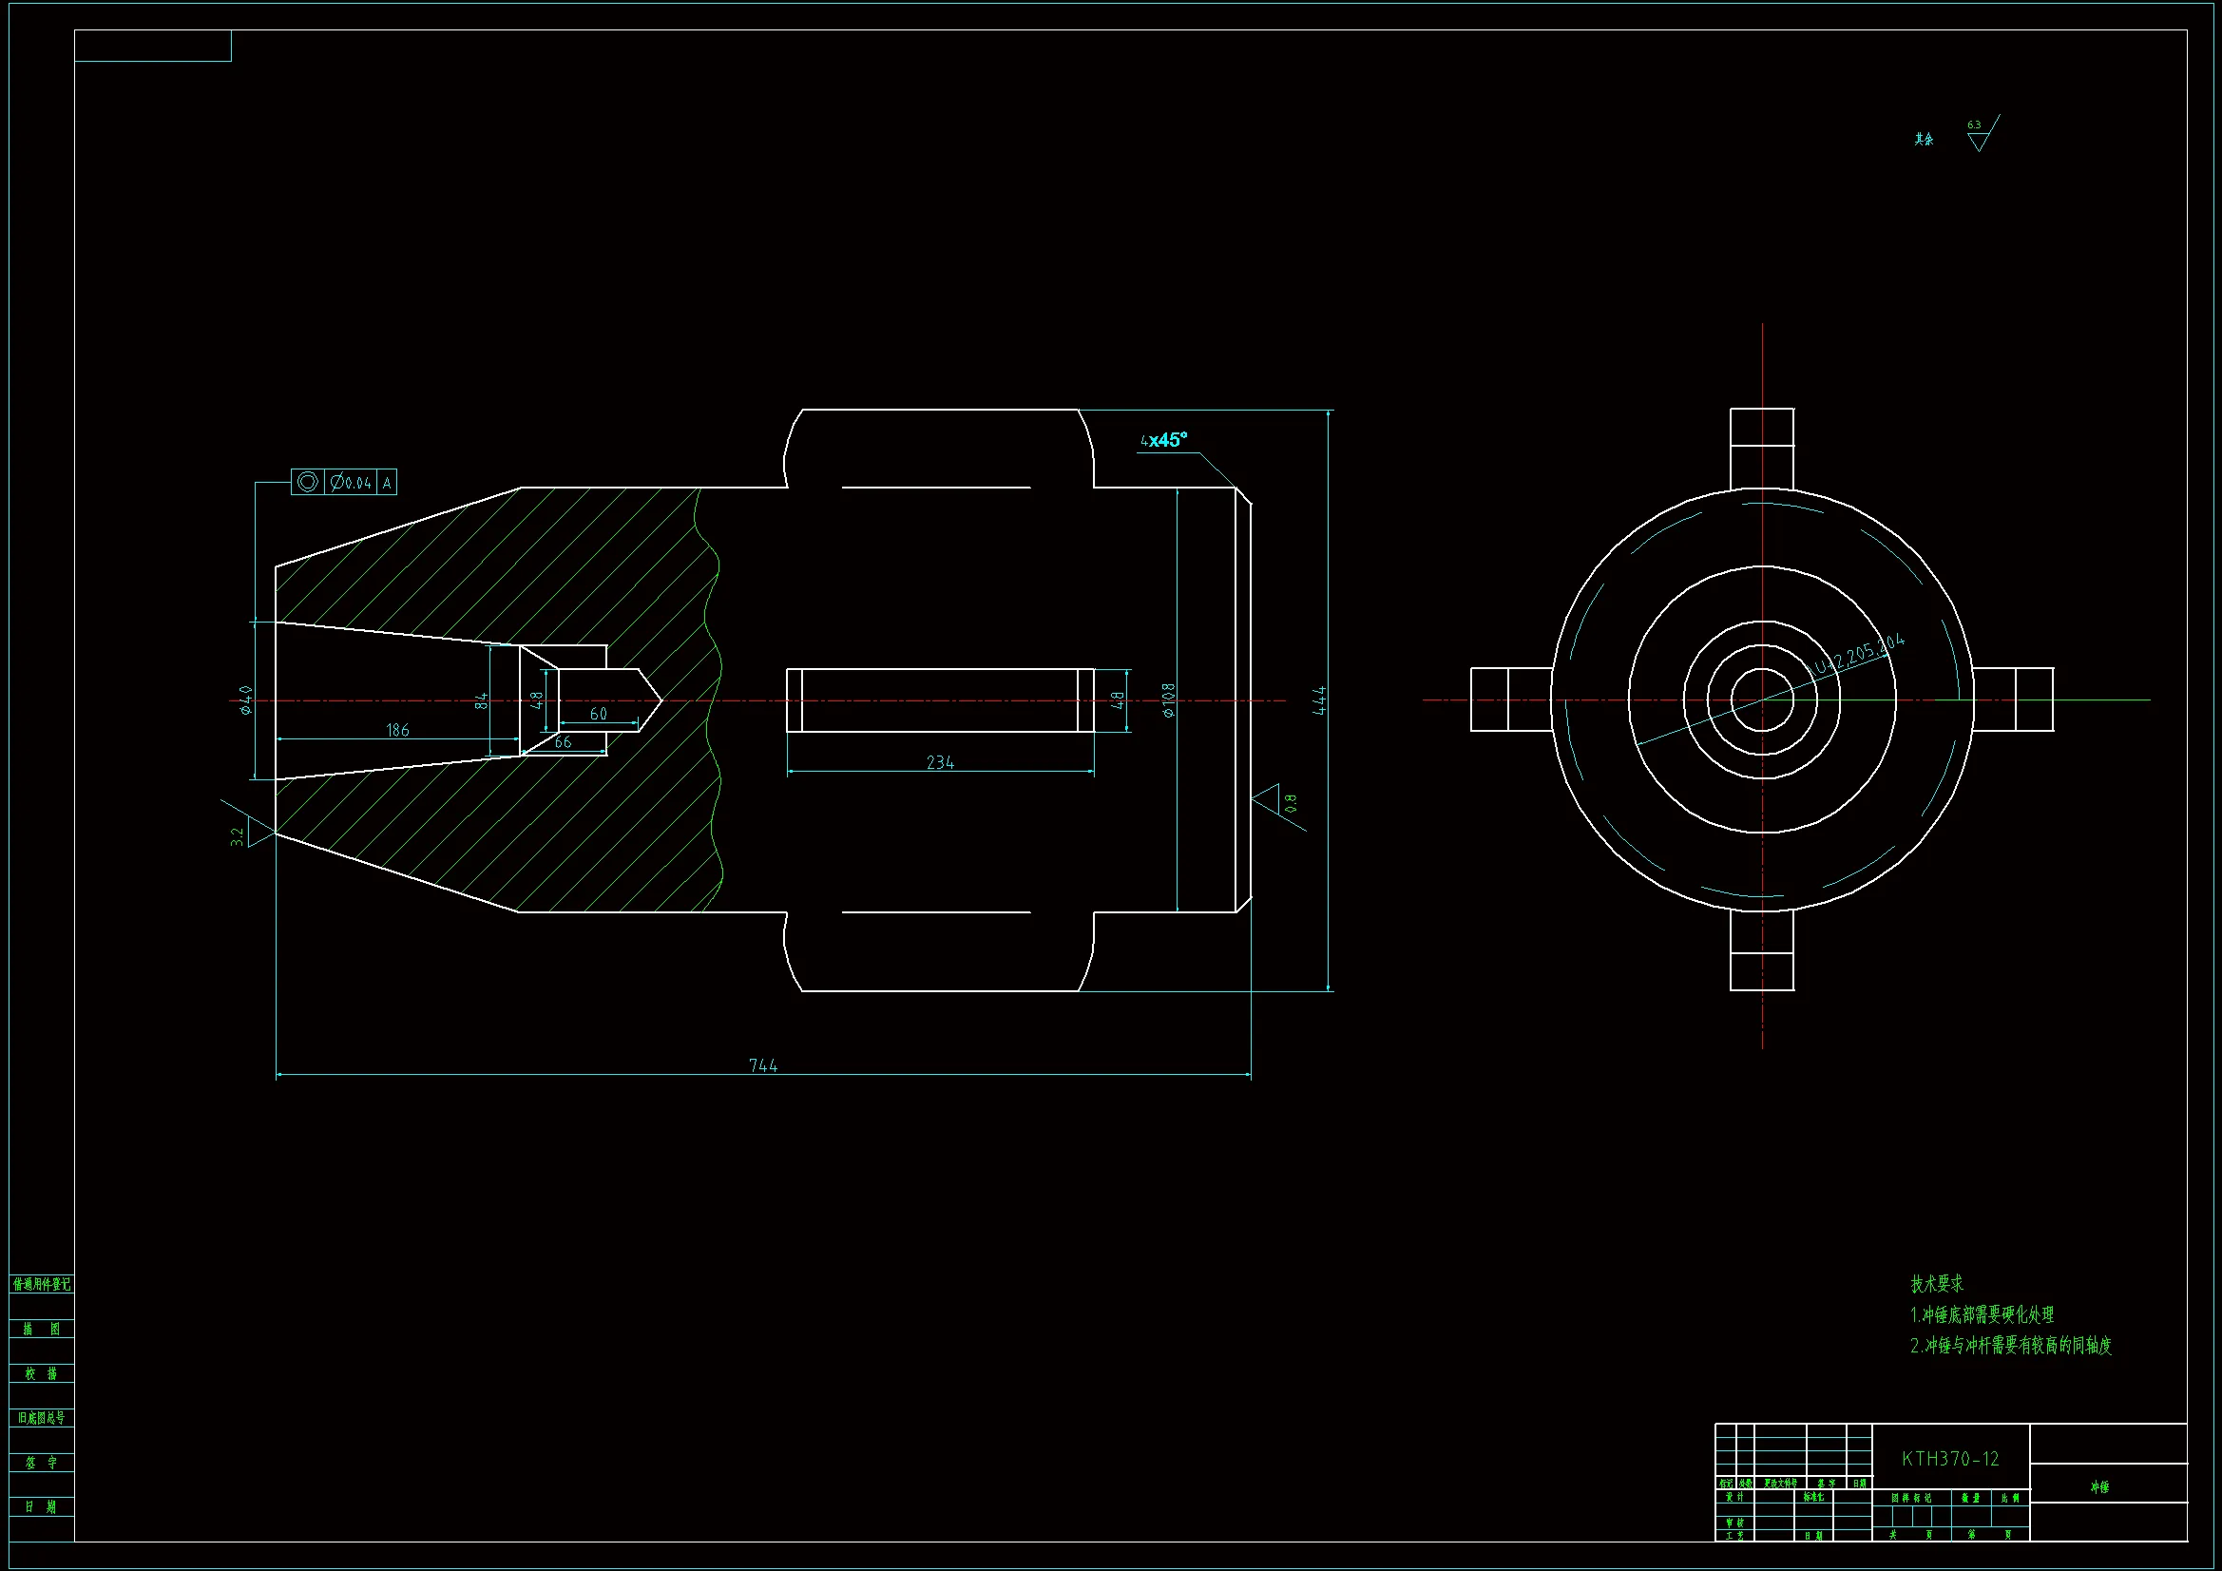Click the 冲锤 part name in title block
Image resolution: width=2222 pixels, height=1571 pixels.
point(2099,1486)
